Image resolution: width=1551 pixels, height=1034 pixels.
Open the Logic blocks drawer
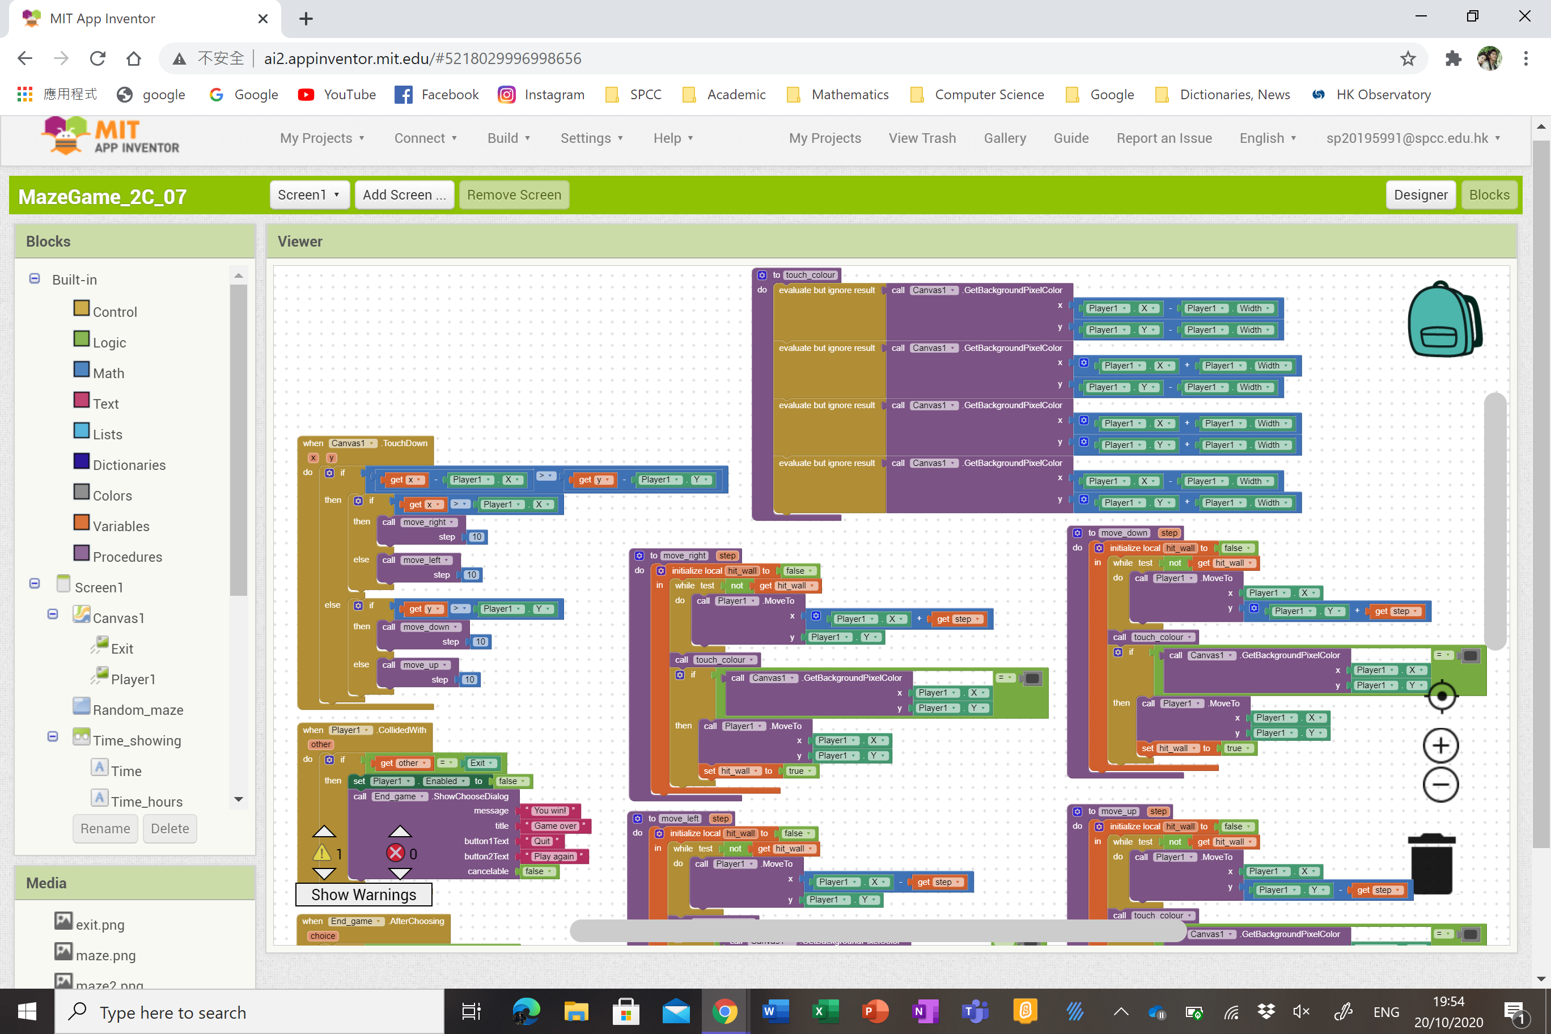pos(109,342)
